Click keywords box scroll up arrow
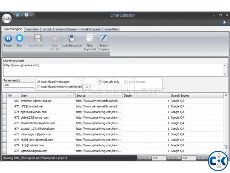Screen dimensions: 230x173 (x=225, y=66)
